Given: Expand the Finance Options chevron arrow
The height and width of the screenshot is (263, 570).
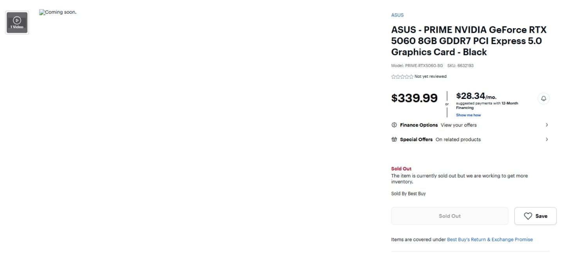Looking at the screenshot, I should (x=547, y=125).
